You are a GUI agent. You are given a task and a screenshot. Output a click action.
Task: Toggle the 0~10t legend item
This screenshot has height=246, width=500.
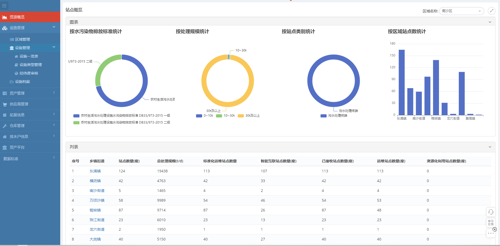(204, 116)
